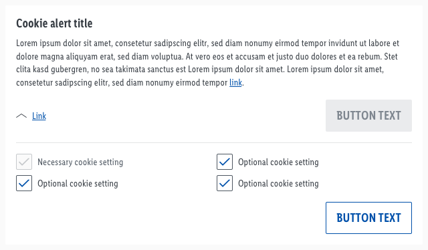This screenshot has width=428, height=250.
Task: Click the Lorem ipsum paragraph's first line
Action: 208,43
